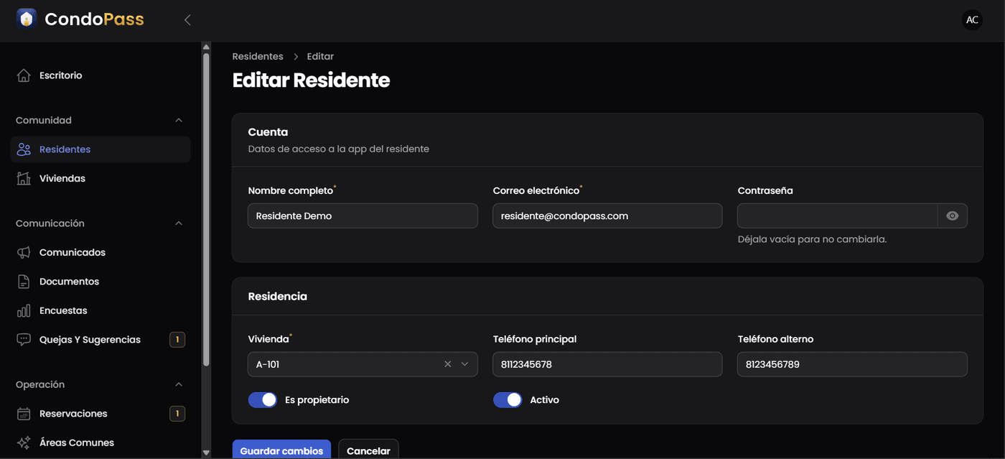Collapse the Comunicación sidebar group
The image size is (1005, 459).
coord(179,223)
